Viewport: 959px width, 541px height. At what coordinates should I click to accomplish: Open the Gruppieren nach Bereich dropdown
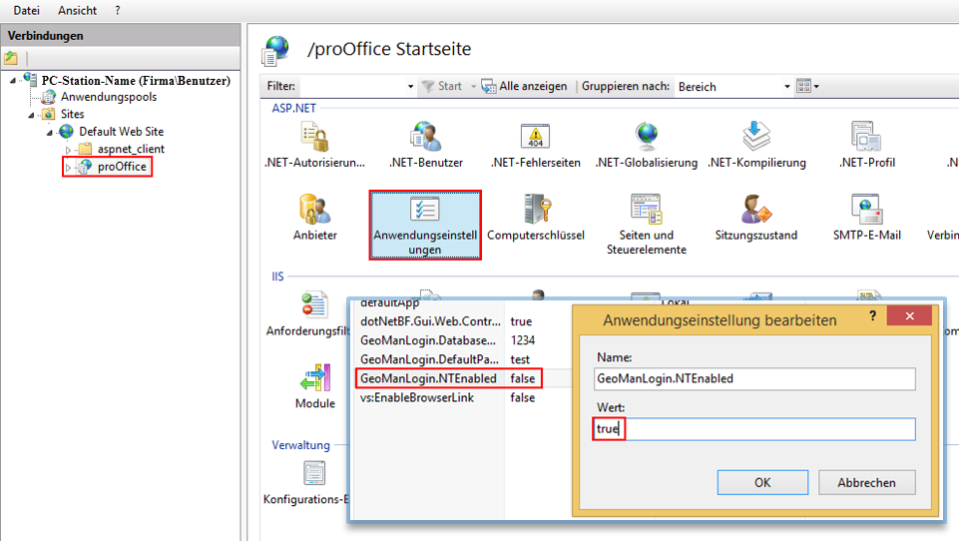tap(787, 87)
